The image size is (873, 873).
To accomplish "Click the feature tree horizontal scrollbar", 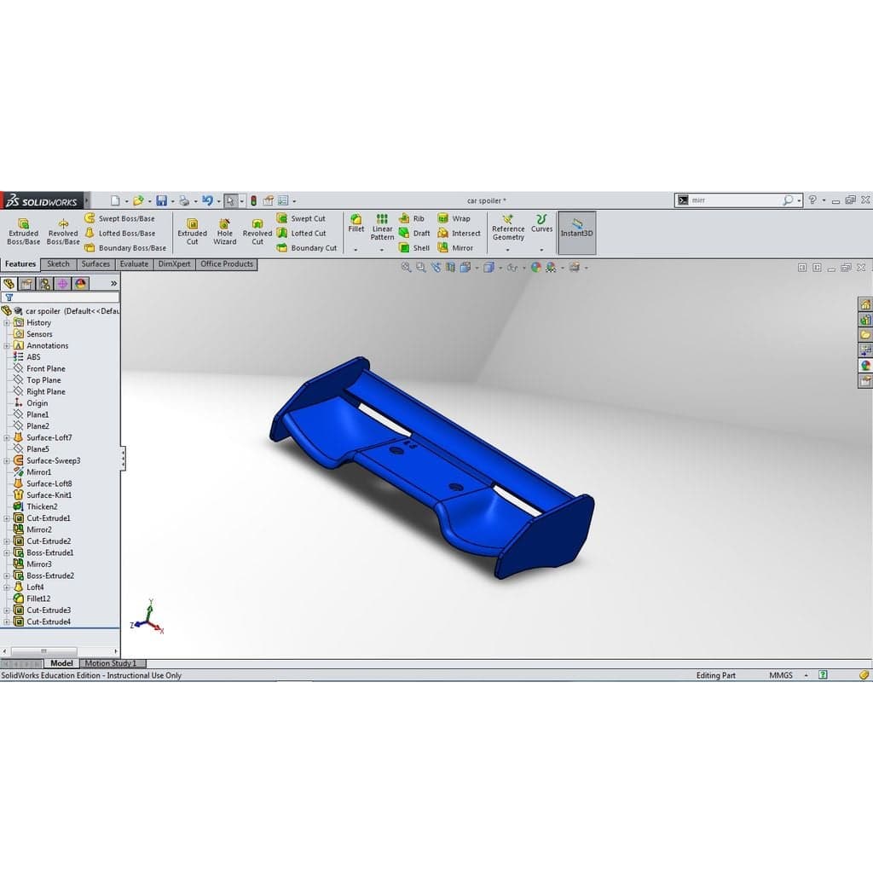I will tap(44, 650).
